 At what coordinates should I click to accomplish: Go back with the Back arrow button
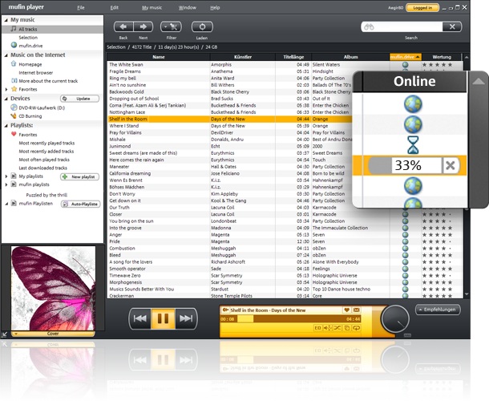point(123,27)
